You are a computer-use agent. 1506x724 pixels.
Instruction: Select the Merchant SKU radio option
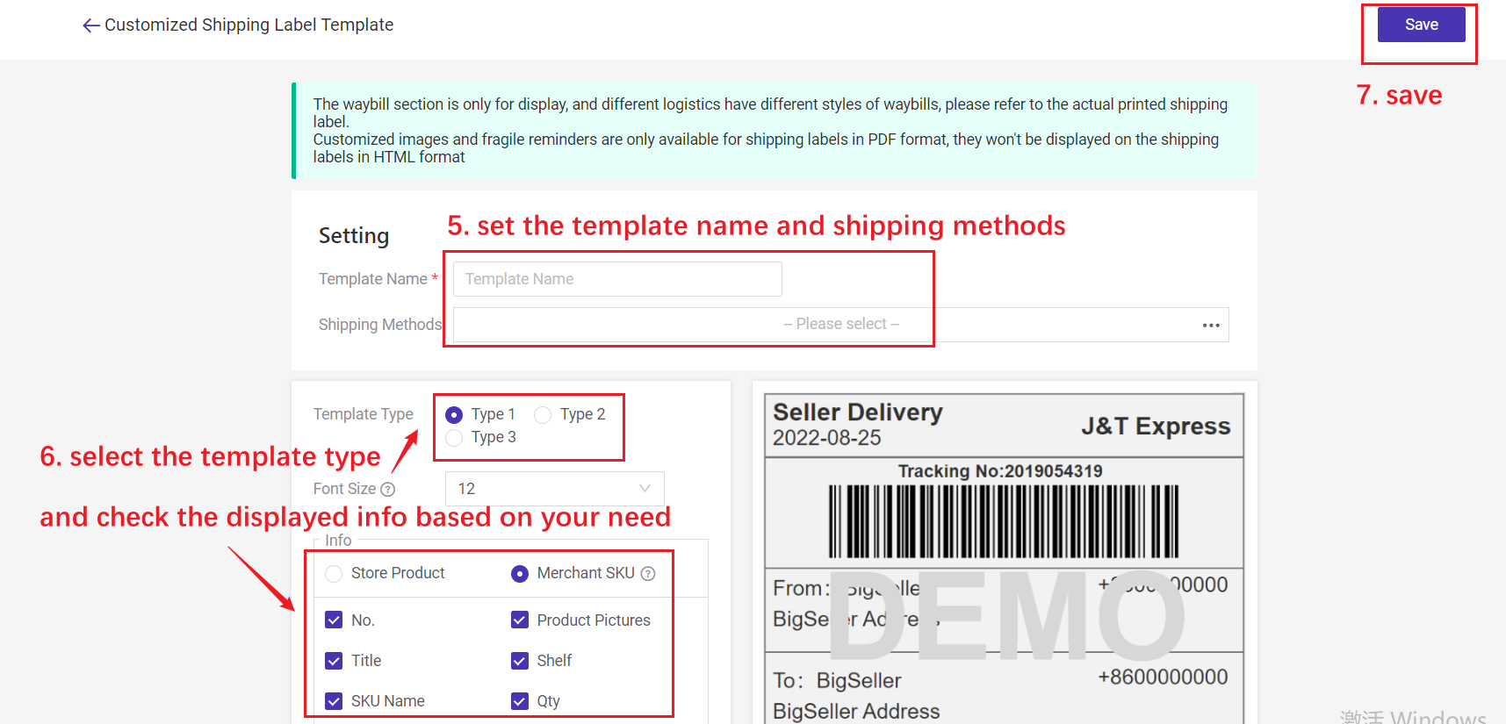tap(520, 574)
